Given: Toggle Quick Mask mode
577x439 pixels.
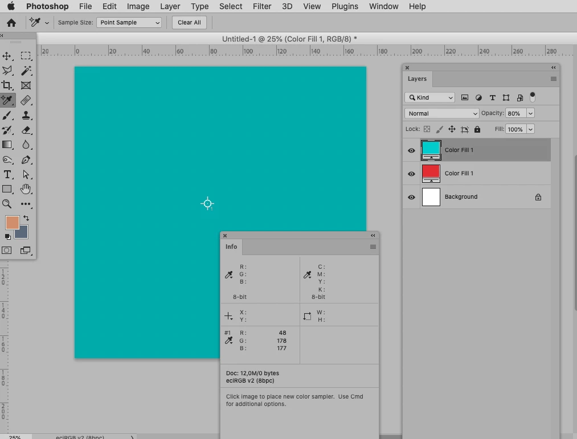Looking at the screenshot, I should (x=7, y=250).
